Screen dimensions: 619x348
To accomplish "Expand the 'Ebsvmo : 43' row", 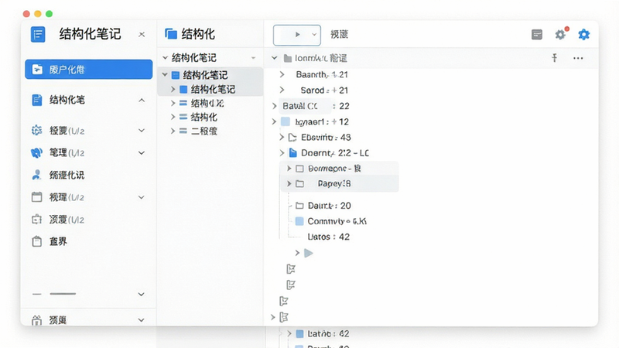I will [x=282, y=138].
